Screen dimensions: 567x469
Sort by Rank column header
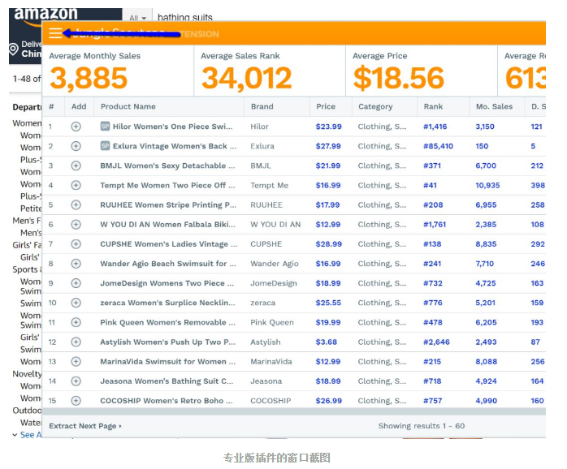[433, 106]
